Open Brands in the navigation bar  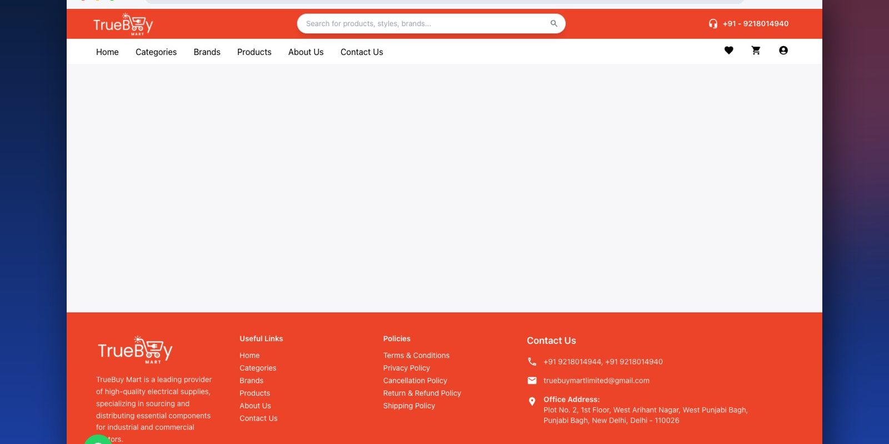pos(207,52)
